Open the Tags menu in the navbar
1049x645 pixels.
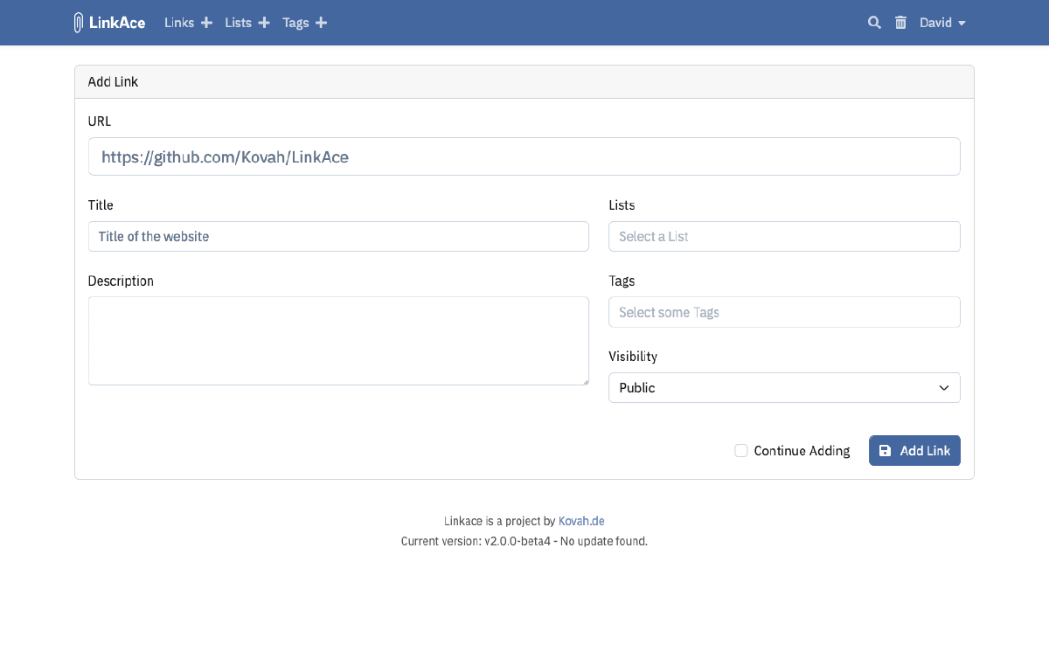pyautogui.click(x=296, y=22)
